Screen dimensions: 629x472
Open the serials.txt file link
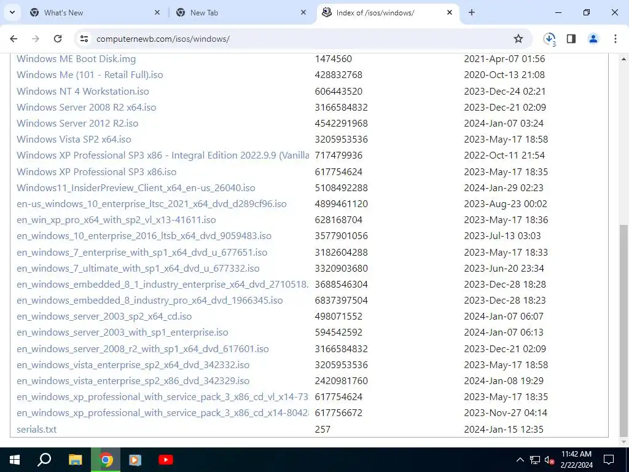tap(36, 430)
